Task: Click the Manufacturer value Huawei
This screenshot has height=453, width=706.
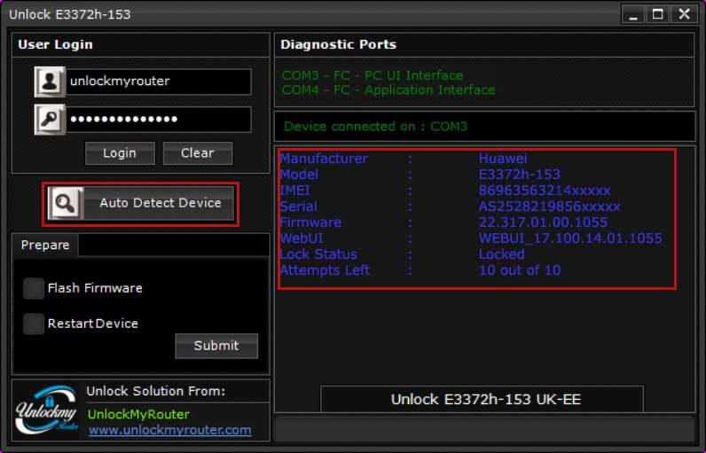Action: (503, 159)
